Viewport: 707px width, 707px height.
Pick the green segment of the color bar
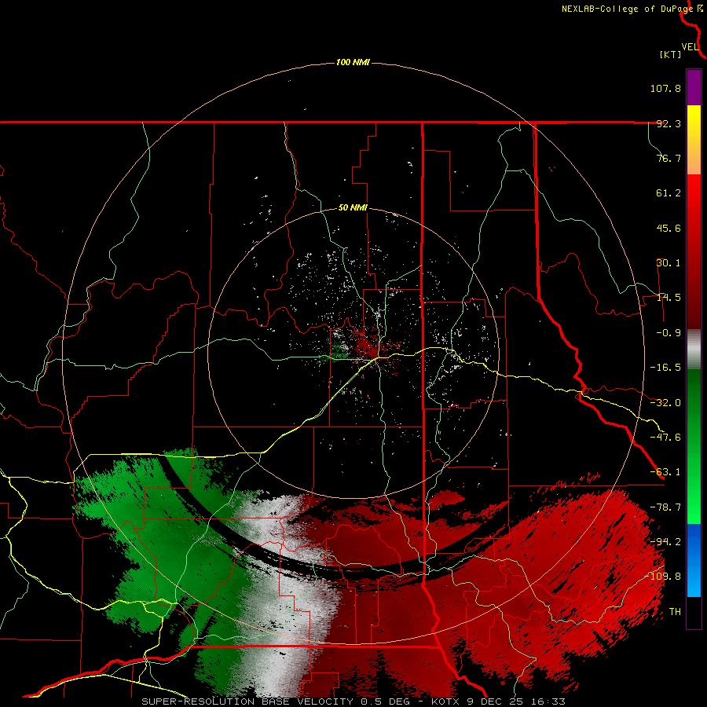tap(694, 446)
